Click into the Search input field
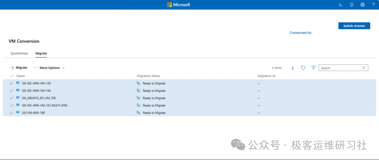 pos(340,68)
